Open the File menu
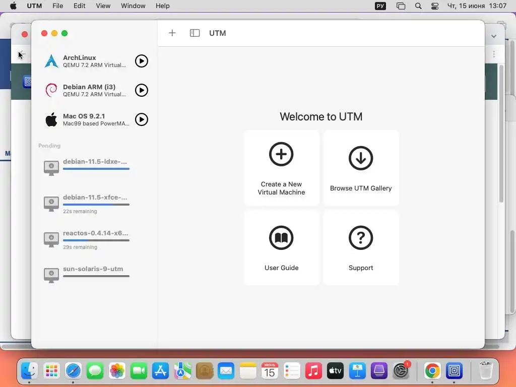 (x=57, y=6)
